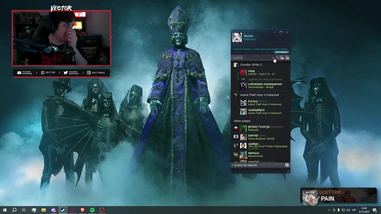This screenshot has height=214, width=381.
Task: Select relyq's avatar picture
Action: click(x=243, y=73)
